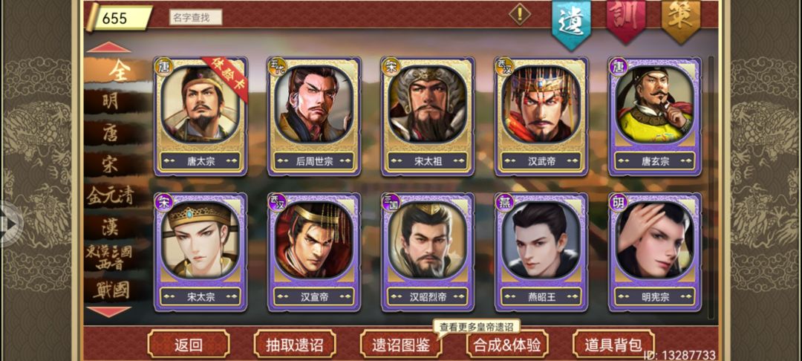This screenshot has height=361, width=802.
Task: Filter by the 唐 dynasty tab
Action: [x=111, y=132]
